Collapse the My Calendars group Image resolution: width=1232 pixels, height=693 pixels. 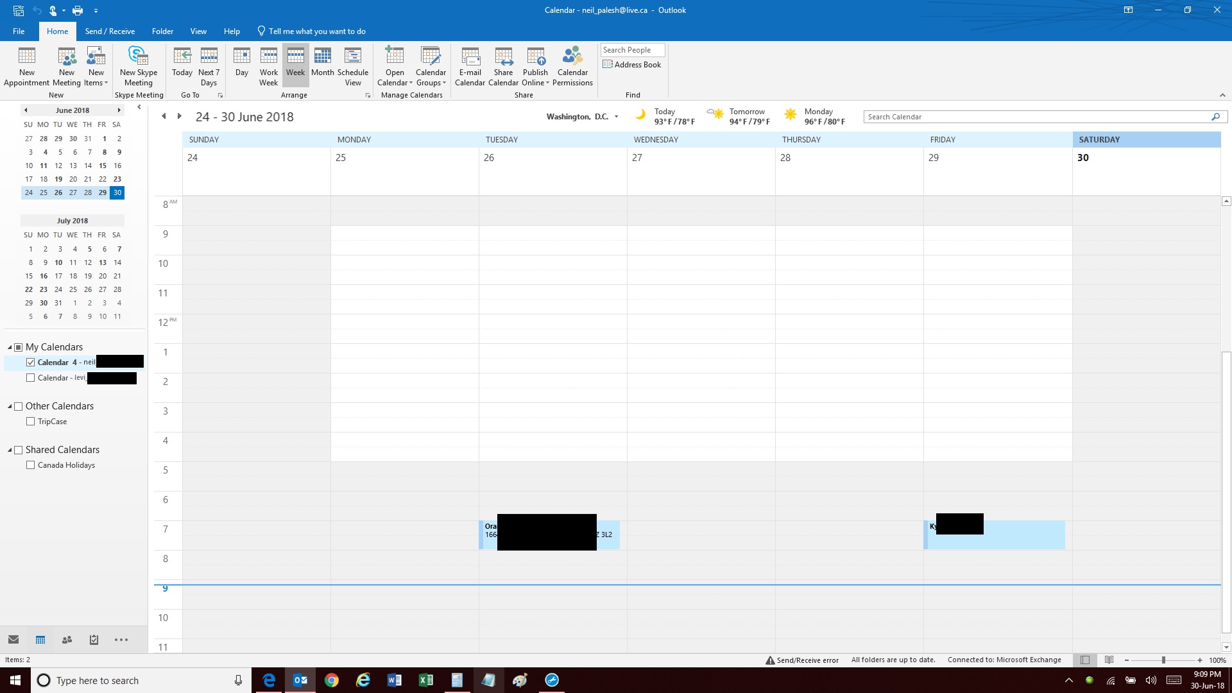pyautogui.click(x=10, y=347)
